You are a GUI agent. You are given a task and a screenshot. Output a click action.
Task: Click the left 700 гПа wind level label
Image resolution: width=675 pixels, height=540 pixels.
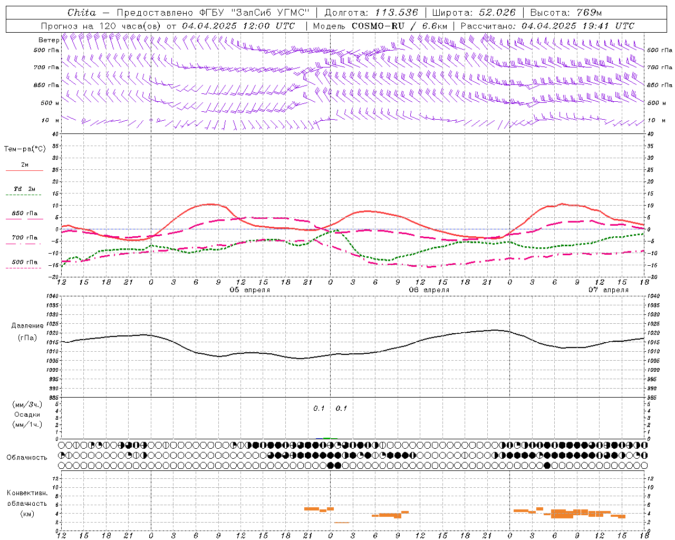pyautogui.click(x=46, y=67)
